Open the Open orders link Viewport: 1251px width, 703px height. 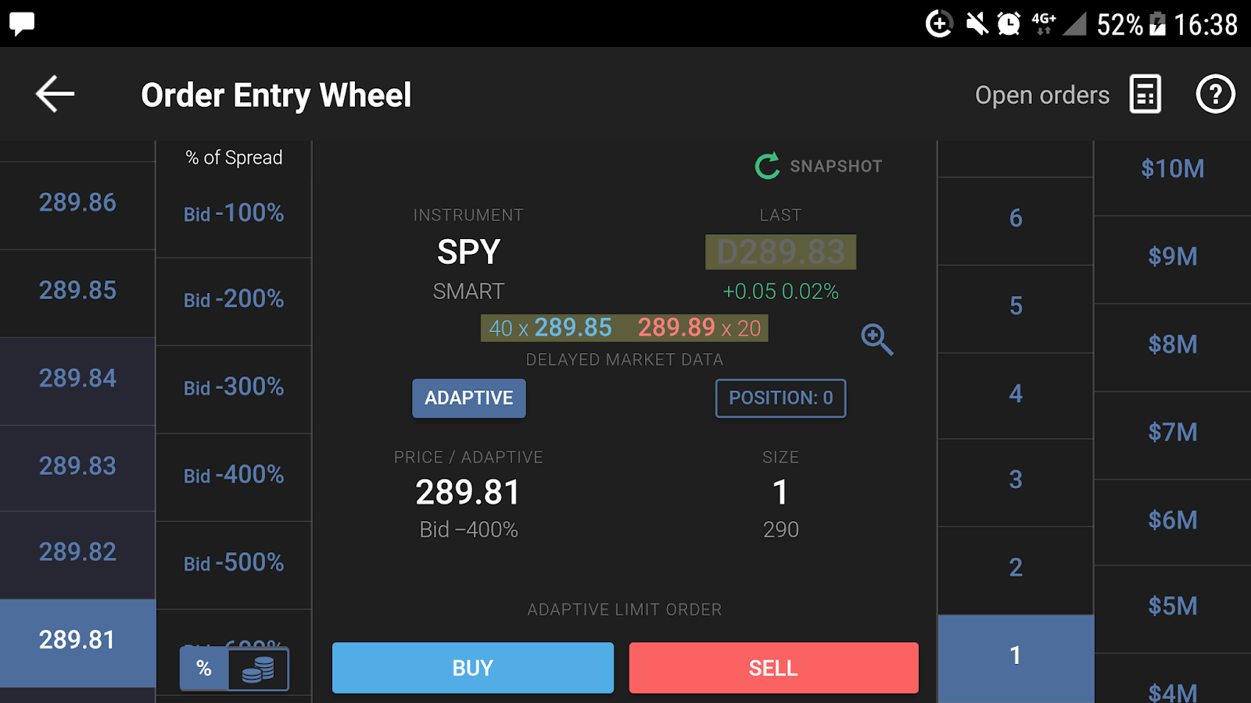(x=1042, y=95)
